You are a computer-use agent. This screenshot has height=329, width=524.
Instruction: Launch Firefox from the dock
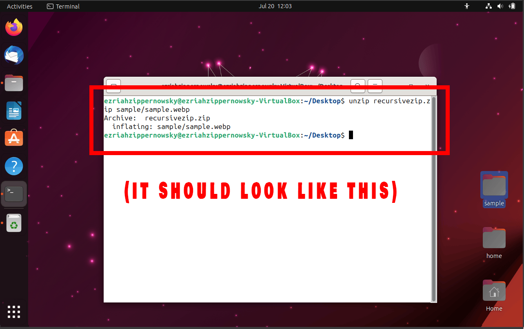[13, 27]
